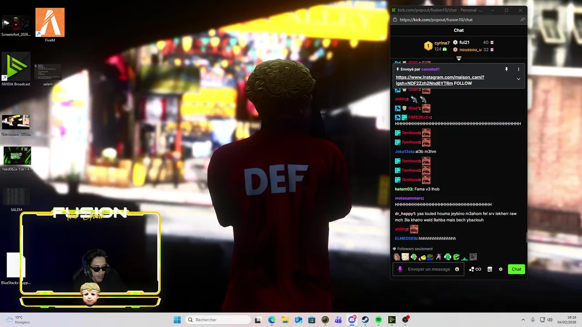
Task: Open Task View on the taskbar
Action: [258, 320]
